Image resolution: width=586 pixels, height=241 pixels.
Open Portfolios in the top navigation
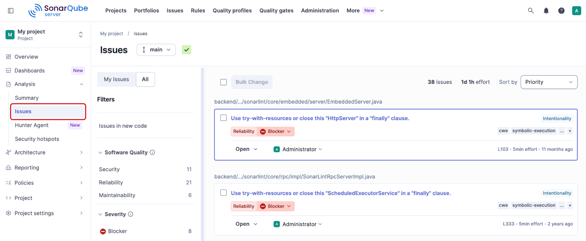146,11
